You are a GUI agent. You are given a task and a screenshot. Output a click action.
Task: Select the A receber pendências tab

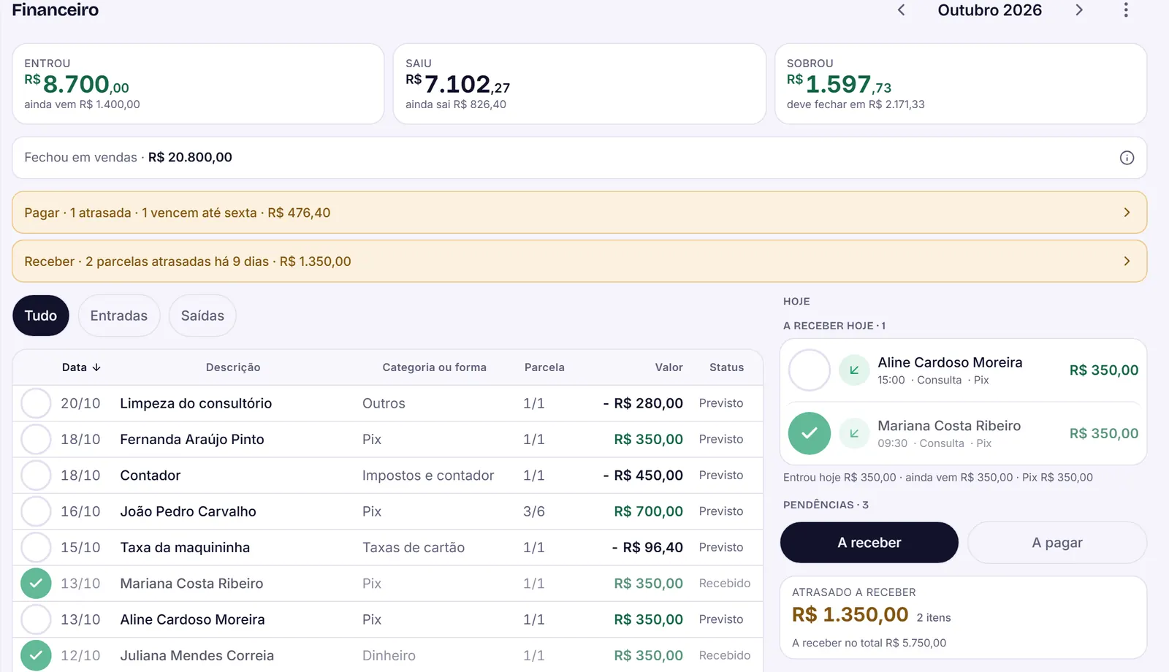(869, 543)
